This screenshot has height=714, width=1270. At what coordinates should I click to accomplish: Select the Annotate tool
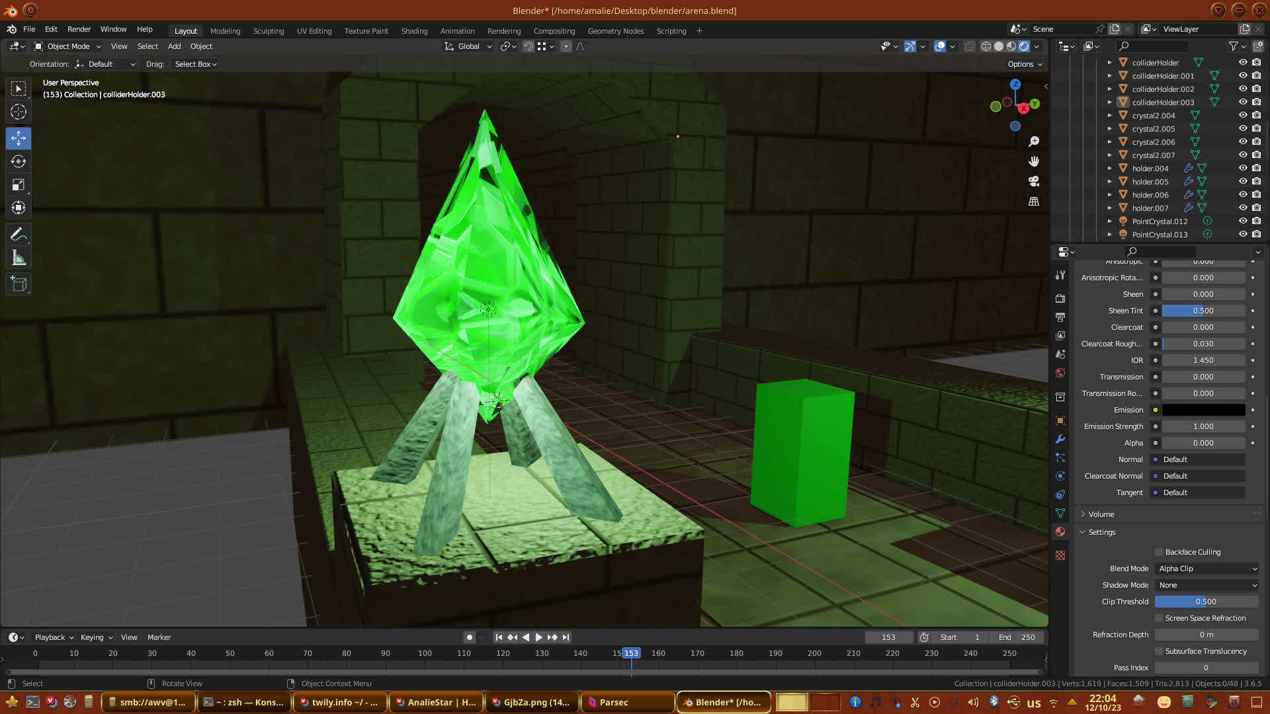(19, 234)
